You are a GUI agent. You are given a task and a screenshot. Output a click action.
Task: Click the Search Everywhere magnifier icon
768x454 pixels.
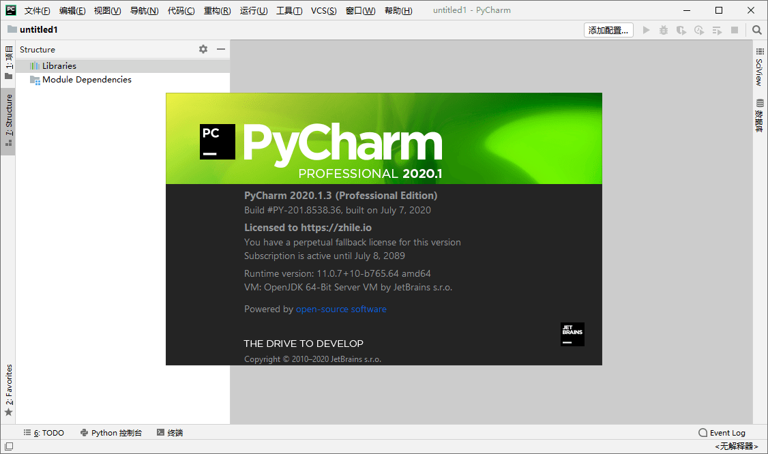[x=756, y=30]
